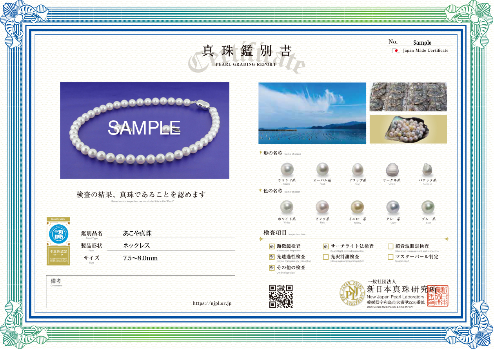Click the Round shape pearl icon
The image size is (494, 349).
click(x=287, y=170)
